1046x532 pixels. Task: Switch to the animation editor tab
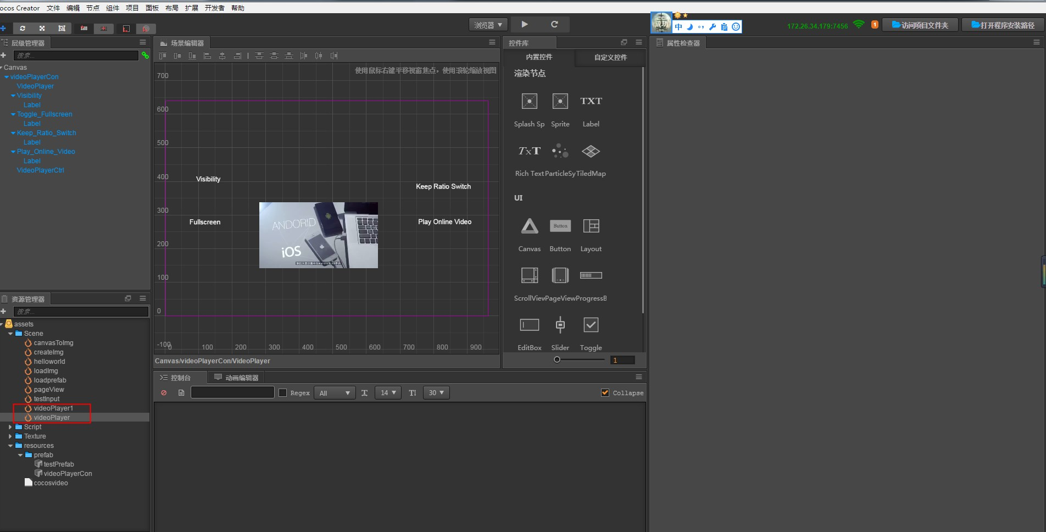236,378
